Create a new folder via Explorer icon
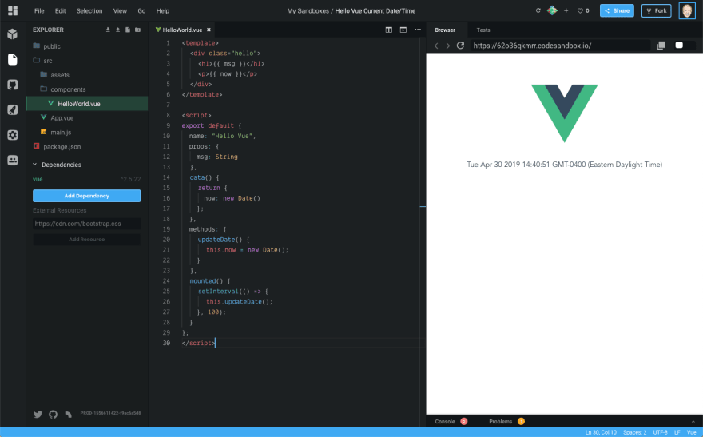This screenshot has height=437, width=703. tap(137, 30)
